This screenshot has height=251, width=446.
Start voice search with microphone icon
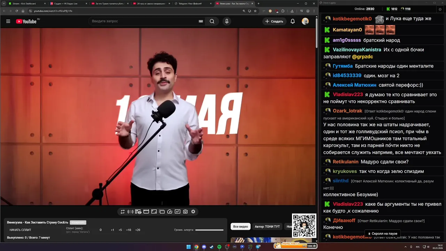(x=227, y=21)
